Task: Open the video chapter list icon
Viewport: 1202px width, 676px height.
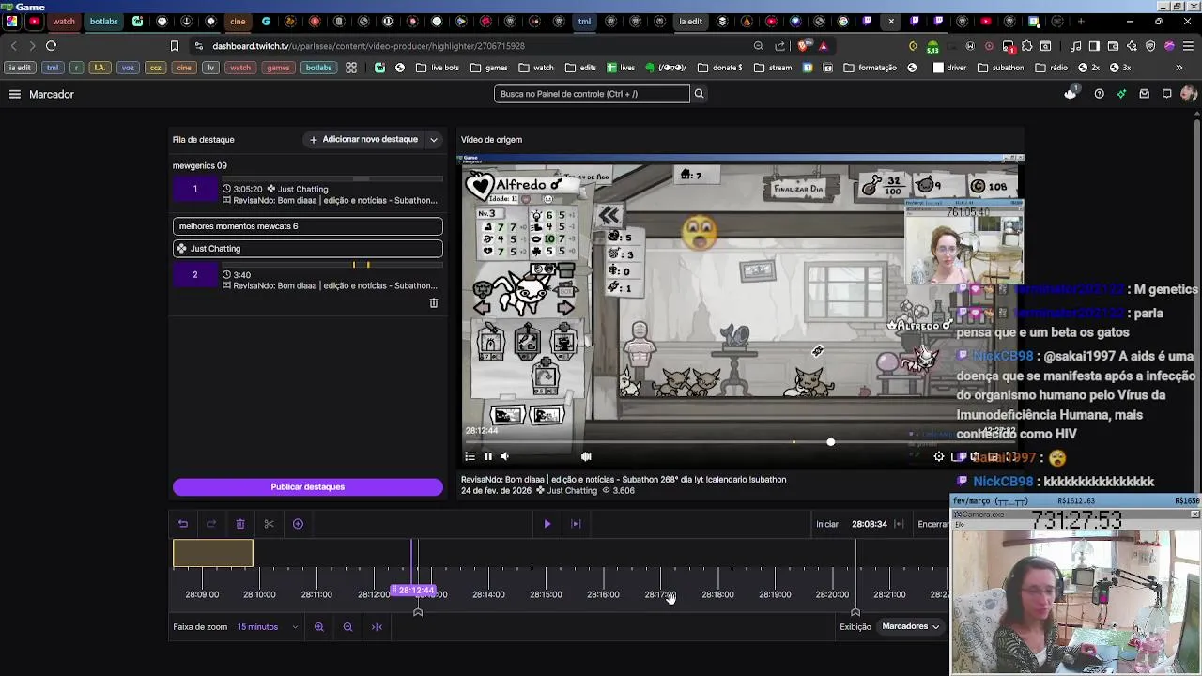Action: click(470, 456)
